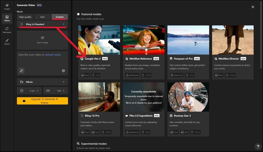Click Upgrade To Generate AI Videos
The width and height of the screenshot is (263, 152).
(x=42, y=101)
